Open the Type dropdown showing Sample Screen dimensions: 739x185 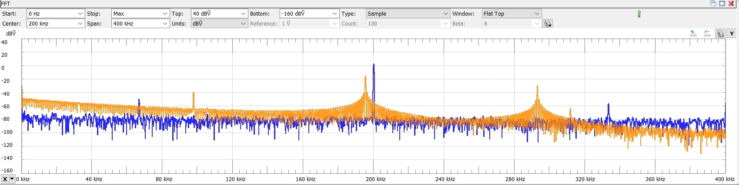pyautogui.click(x=445, y=14)
